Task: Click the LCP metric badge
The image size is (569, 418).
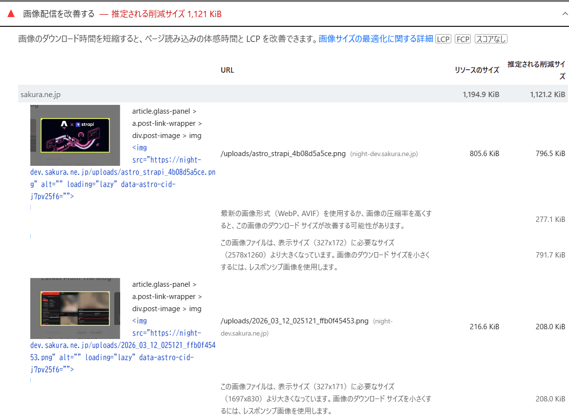Action: [443, 39]
